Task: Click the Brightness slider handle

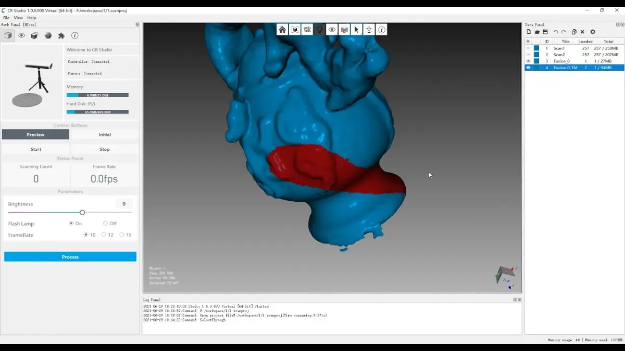Action: click(82, 212)
